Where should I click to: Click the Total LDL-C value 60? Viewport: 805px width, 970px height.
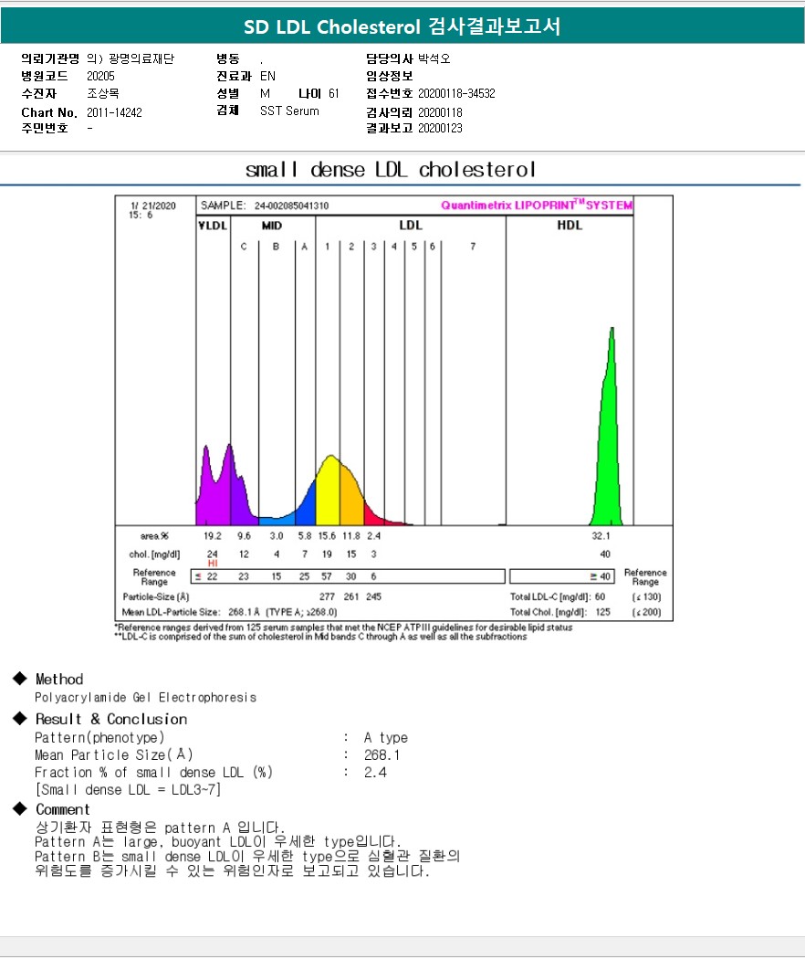(600, 597)
